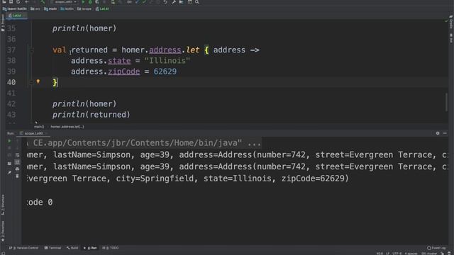This screenshot has height=255, width=454.
Task: Click the 4 spaces indent setting in status bar
Action: point(411,254)
